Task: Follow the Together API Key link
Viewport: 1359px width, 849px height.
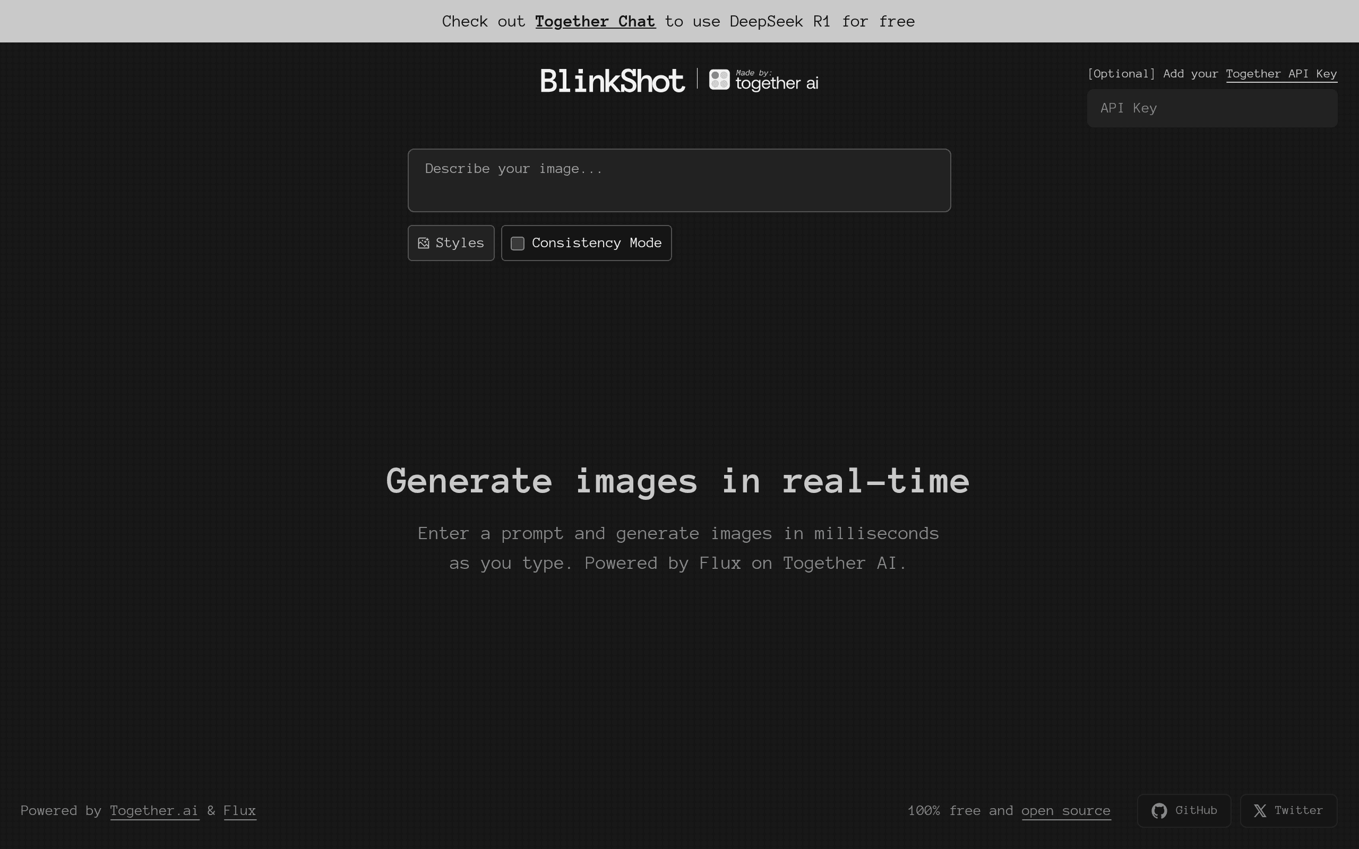Action: click(1281, 74)
